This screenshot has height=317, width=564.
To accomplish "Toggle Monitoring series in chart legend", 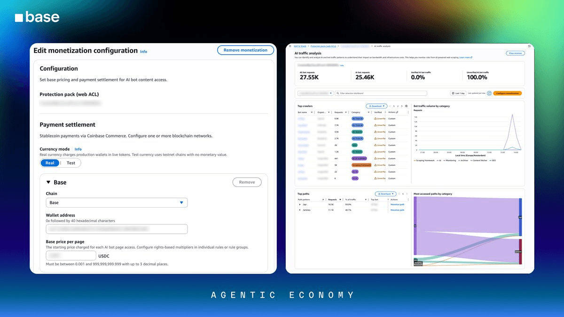I will click(450, 161).
